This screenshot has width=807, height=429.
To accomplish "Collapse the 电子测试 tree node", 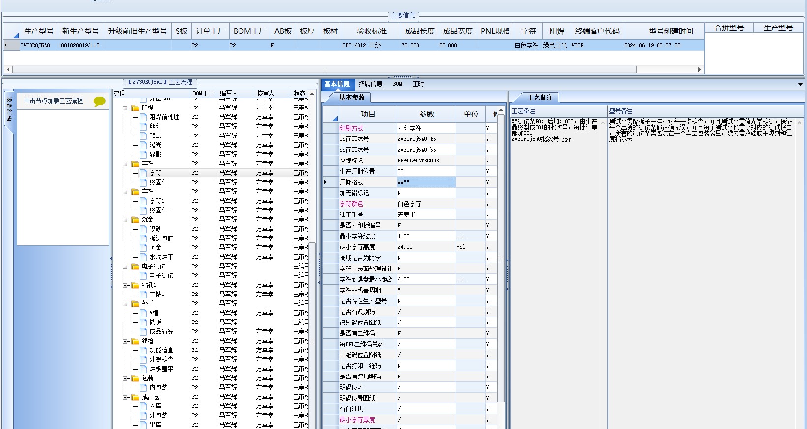I will click(x=125, y=266).
